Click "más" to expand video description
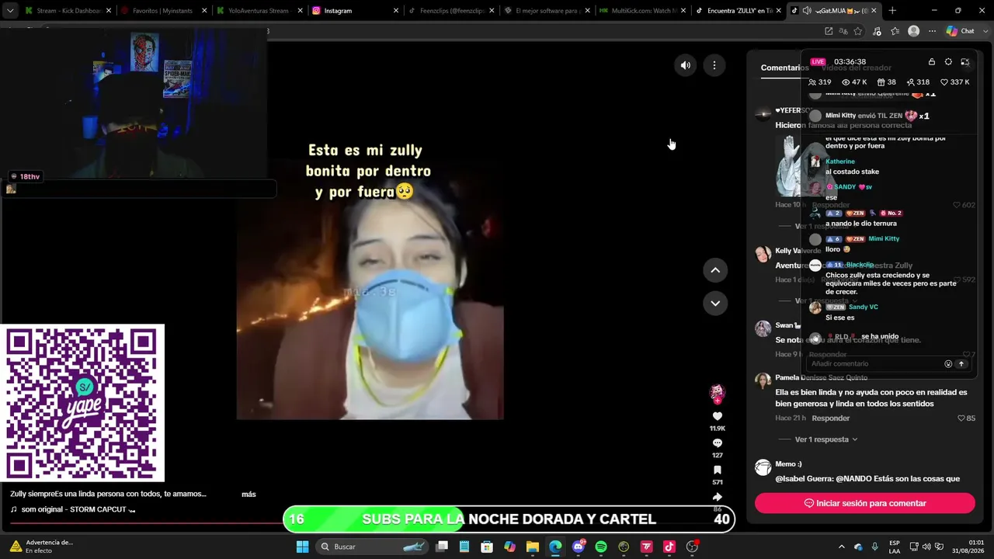This screenshot has width=994, height=559. point(248,495)
